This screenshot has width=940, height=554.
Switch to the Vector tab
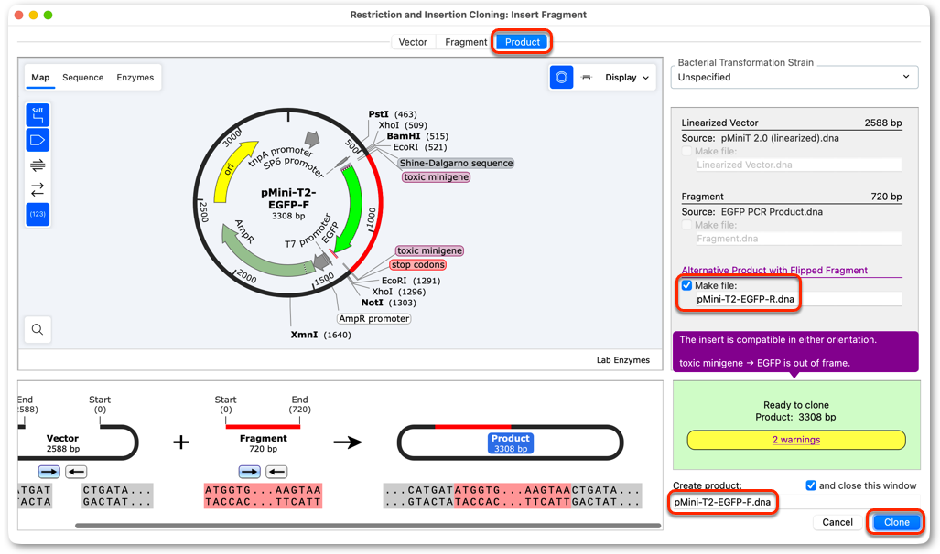coord(413,42)
